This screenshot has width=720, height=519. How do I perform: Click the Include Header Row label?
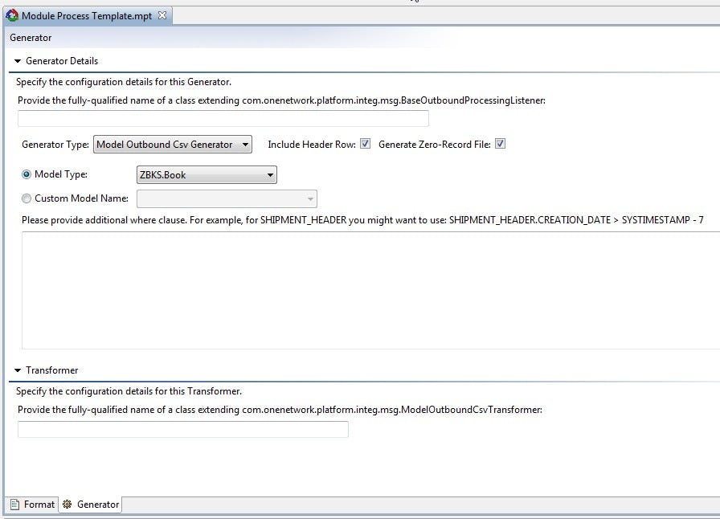tap(312, 145)
